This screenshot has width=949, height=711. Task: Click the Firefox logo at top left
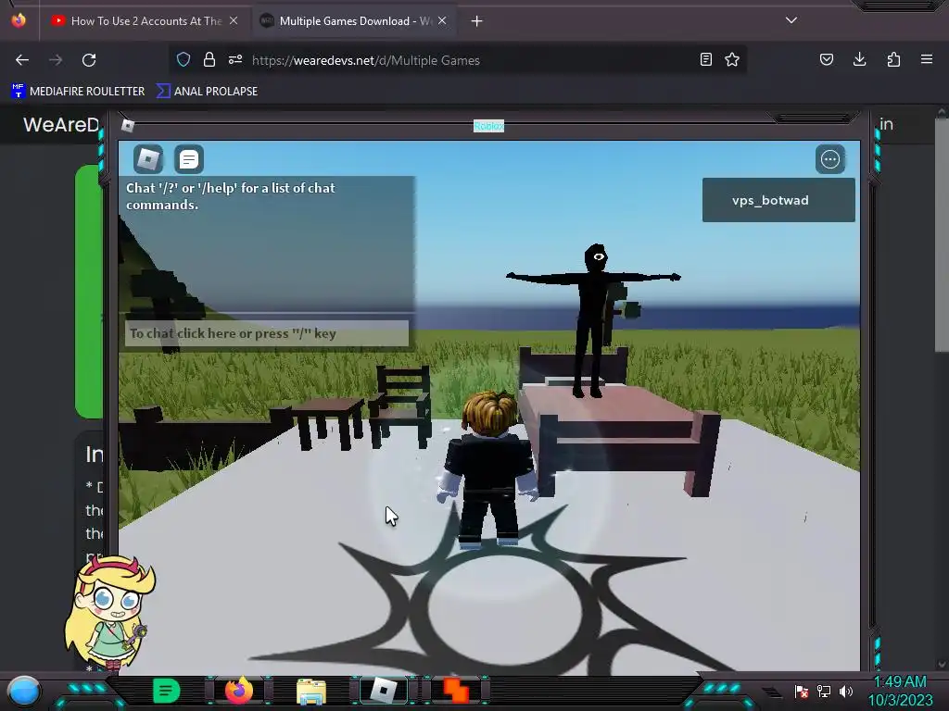(19, 20)
